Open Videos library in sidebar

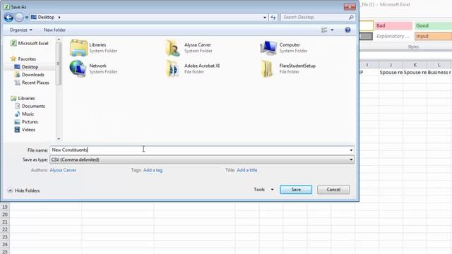25,130
